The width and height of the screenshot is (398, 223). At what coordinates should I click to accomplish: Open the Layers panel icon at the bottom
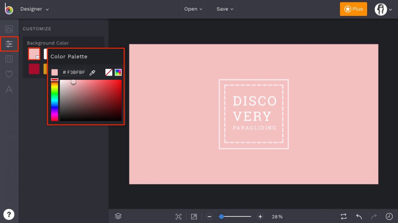click(x=118, y=216)
